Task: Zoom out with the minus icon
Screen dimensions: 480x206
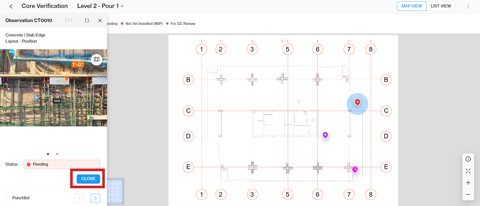Action: 468,194
